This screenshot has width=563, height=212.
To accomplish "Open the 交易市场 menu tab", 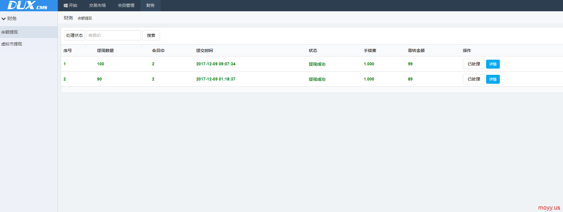I will (x=97, y=5).
